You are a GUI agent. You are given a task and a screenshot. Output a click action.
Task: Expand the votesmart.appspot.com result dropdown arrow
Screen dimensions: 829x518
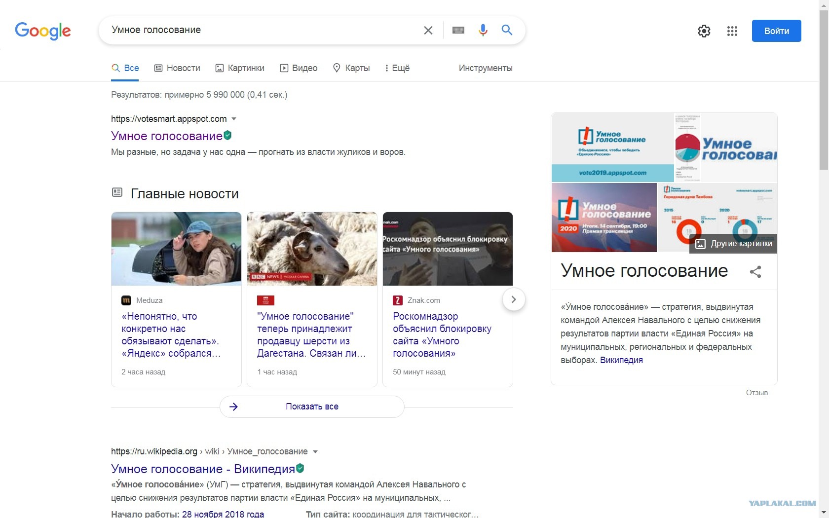(x=234, y=119)
